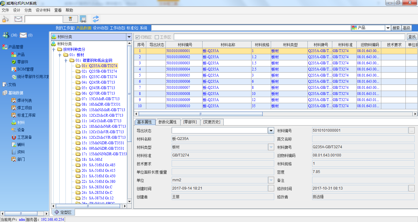Open 工艺装备 in the sidebar
The height and width of the screenshot is (222, 418).
coord(24,137)
